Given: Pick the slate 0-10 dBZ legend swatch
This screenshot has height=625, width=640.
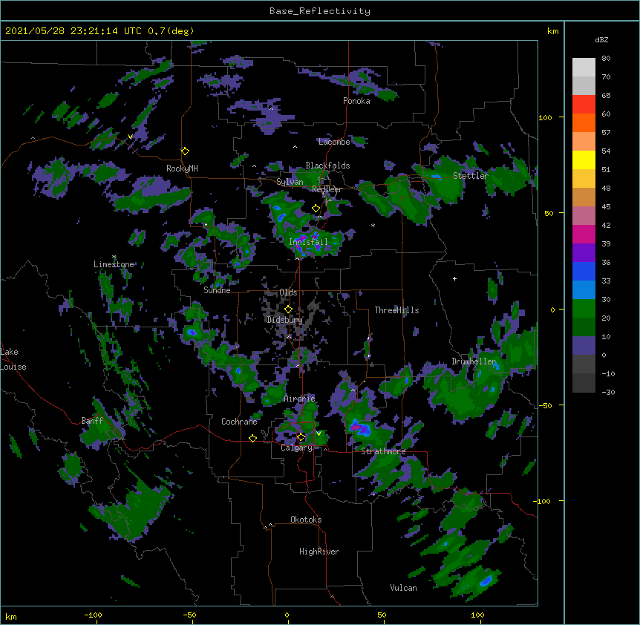Looking at the screenshot, I should pyautogui.click(x=584, y=346).
